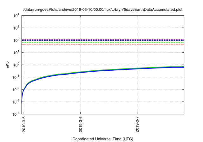Click the 10^-2 y-axis tick label
This screenshot has width=203, height=142.
16,89
